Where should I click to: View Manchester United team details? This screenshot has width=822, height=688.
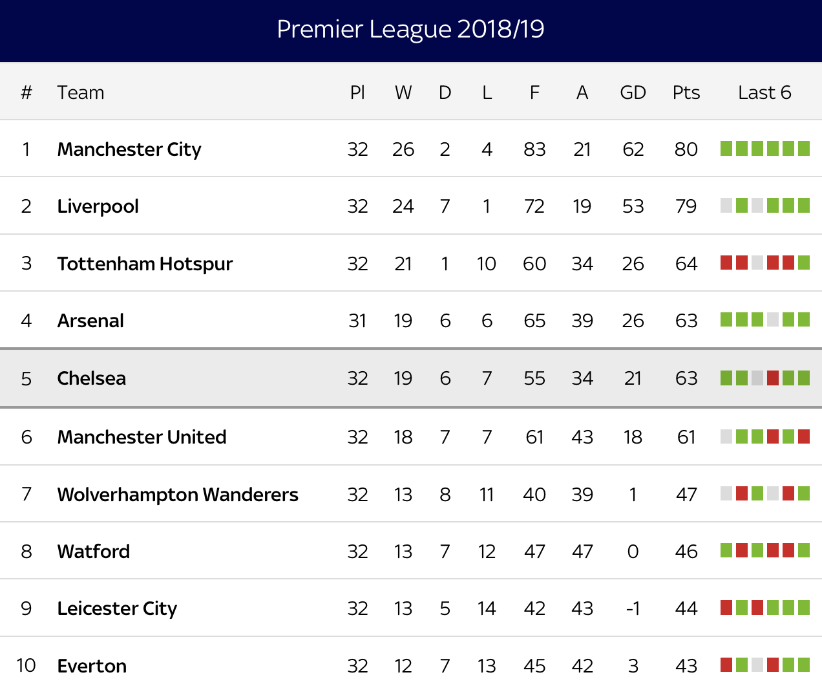click(x=142, y=437)
